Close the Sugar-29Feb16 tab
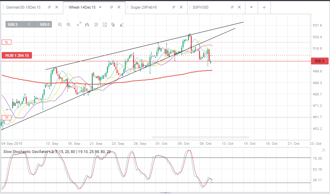This screenshot has width=330, height=194. click(x=181, y=7)
